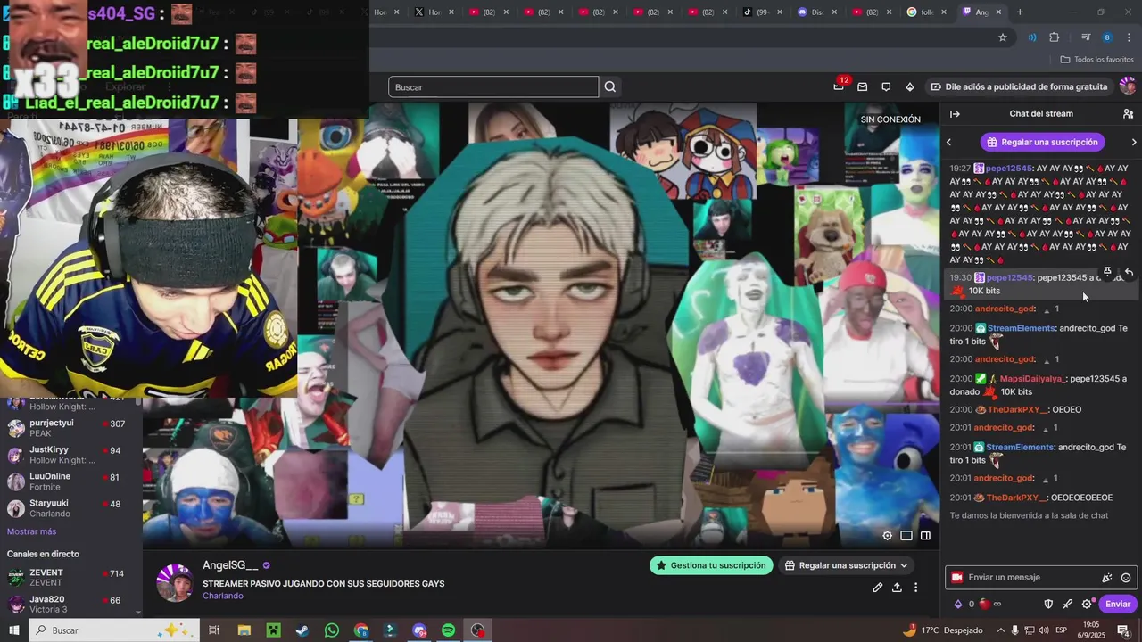1142x642 pixels.
Task: Click the Get Bits diamond icon in header
Action: (x=909, y=86)
